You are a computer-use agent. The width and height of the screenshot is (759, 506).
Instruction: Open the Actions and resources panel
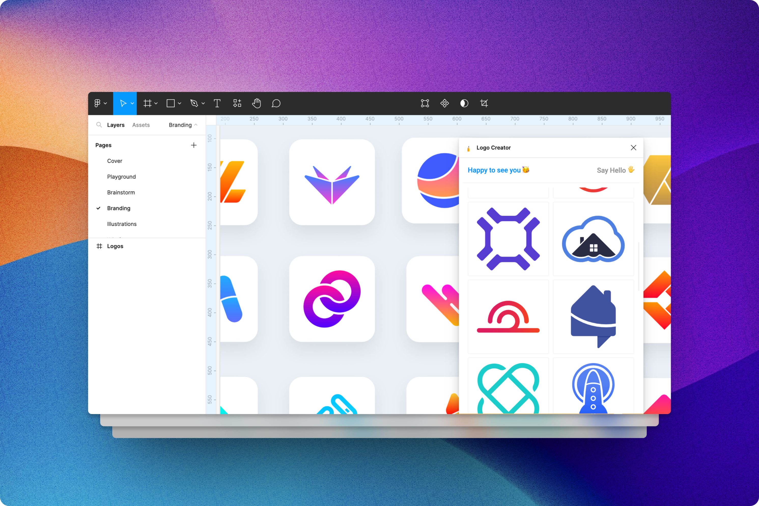pyautogui.click(x=237, y=103)
